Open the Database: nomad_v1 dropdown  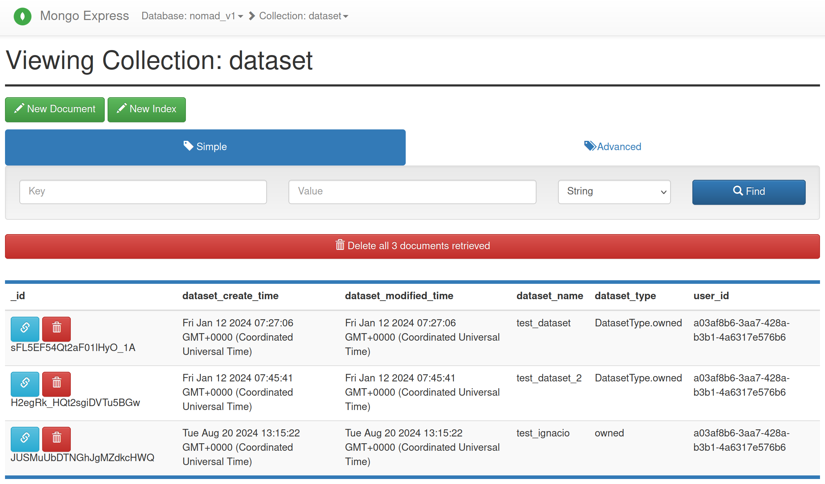coord(192,16)
